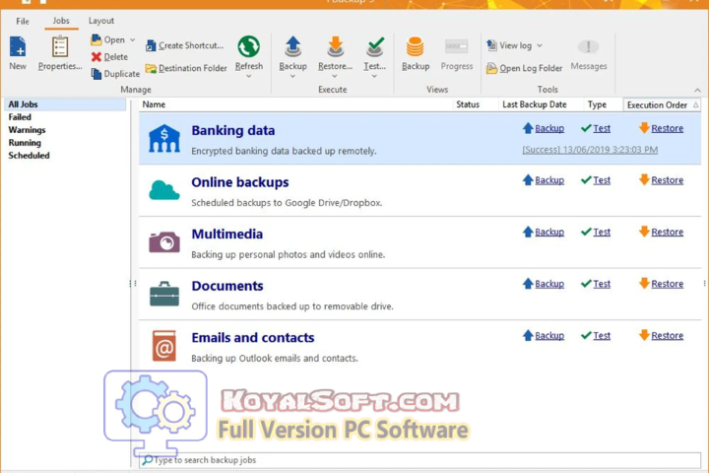This screenshot has width=709, height=473.
Task: Click the Multimedia camera icon
Action: (164, 242)
